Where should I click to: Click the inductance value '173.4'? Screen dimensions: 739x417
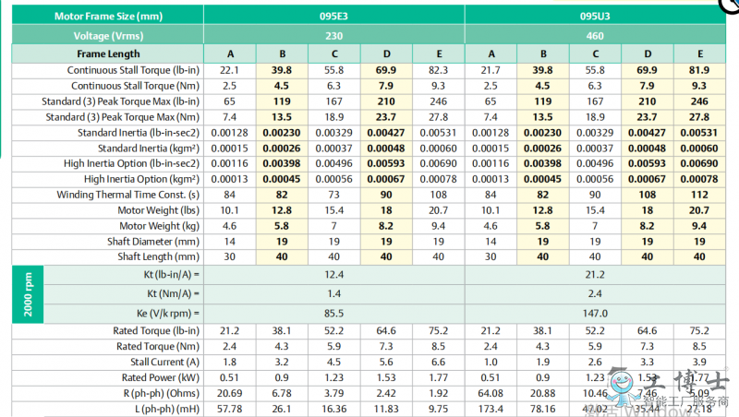tap(491, 409)
